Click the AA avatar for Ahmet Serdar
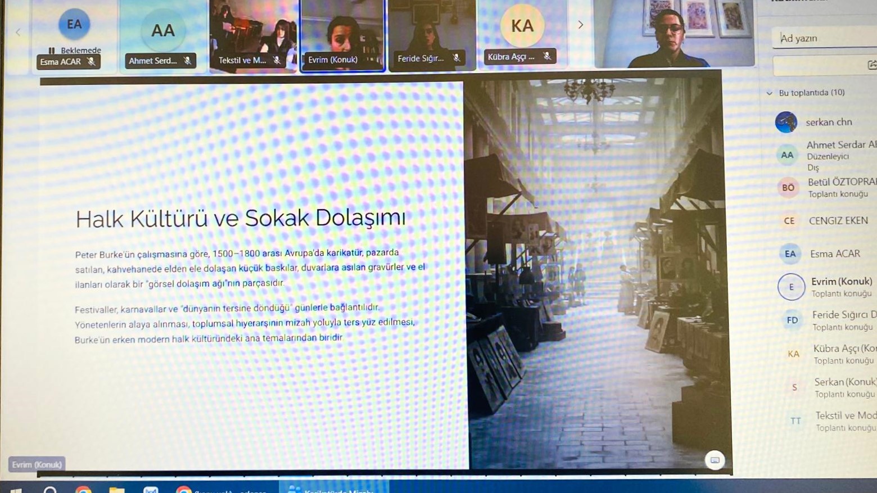The height and width of the screenshot is (493, 877). pyautogui.click(x=787, y=155)
